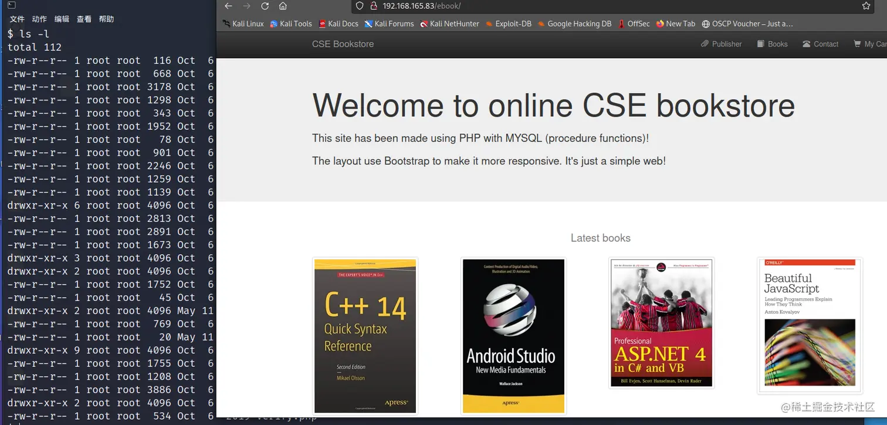Open the OffSec bookmark
The image size is (887, 425).
634,24
